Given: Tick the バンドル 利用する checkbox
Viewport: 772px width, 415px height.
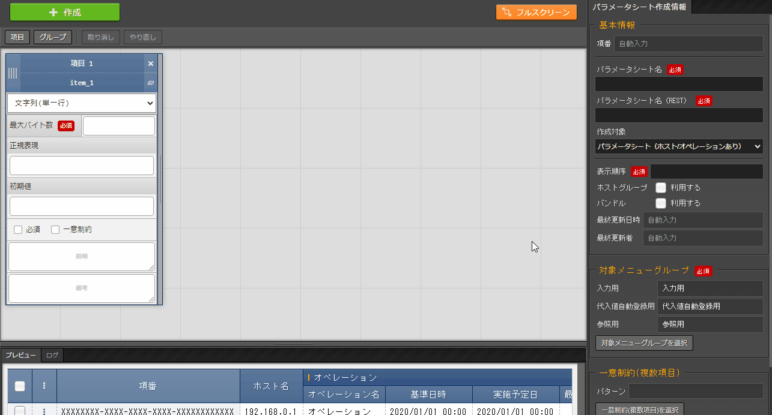Looking at the screenshot, I should click(661, 203).
